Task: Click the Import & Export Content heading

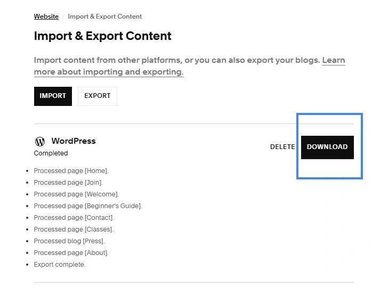Action: point(102,36)
